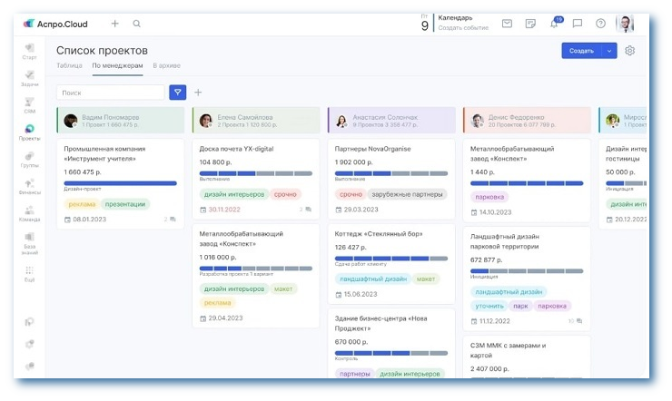Open notifications bell in the top bar
The height and width of the screenshot is (401, 672).
tap(554, 24)
